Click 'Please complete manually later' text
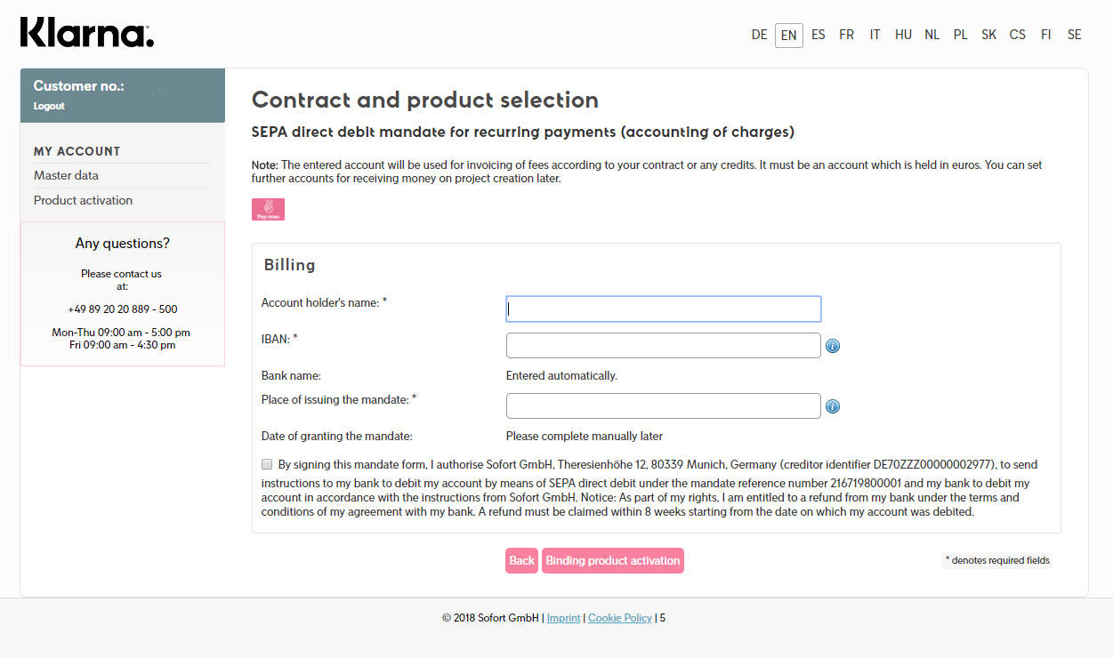Screen dimensions: 1113x658 [585, 436]
